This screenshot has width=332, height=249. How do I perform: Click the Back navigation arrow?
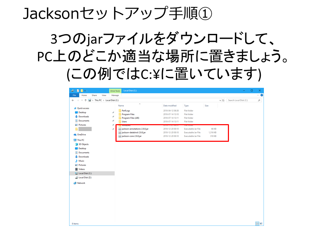pyautogui.click(x=73, y=100)
